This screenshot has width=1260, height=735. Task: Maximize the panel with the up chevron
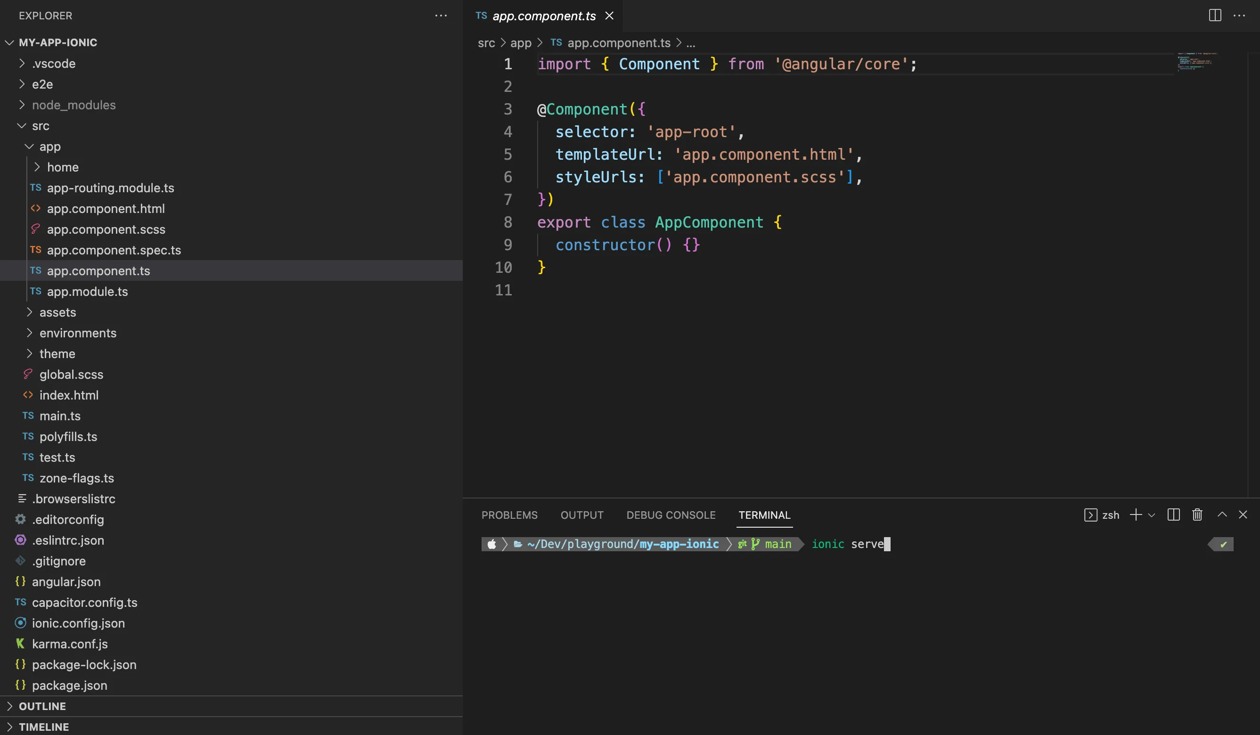tap(1221, 514)
